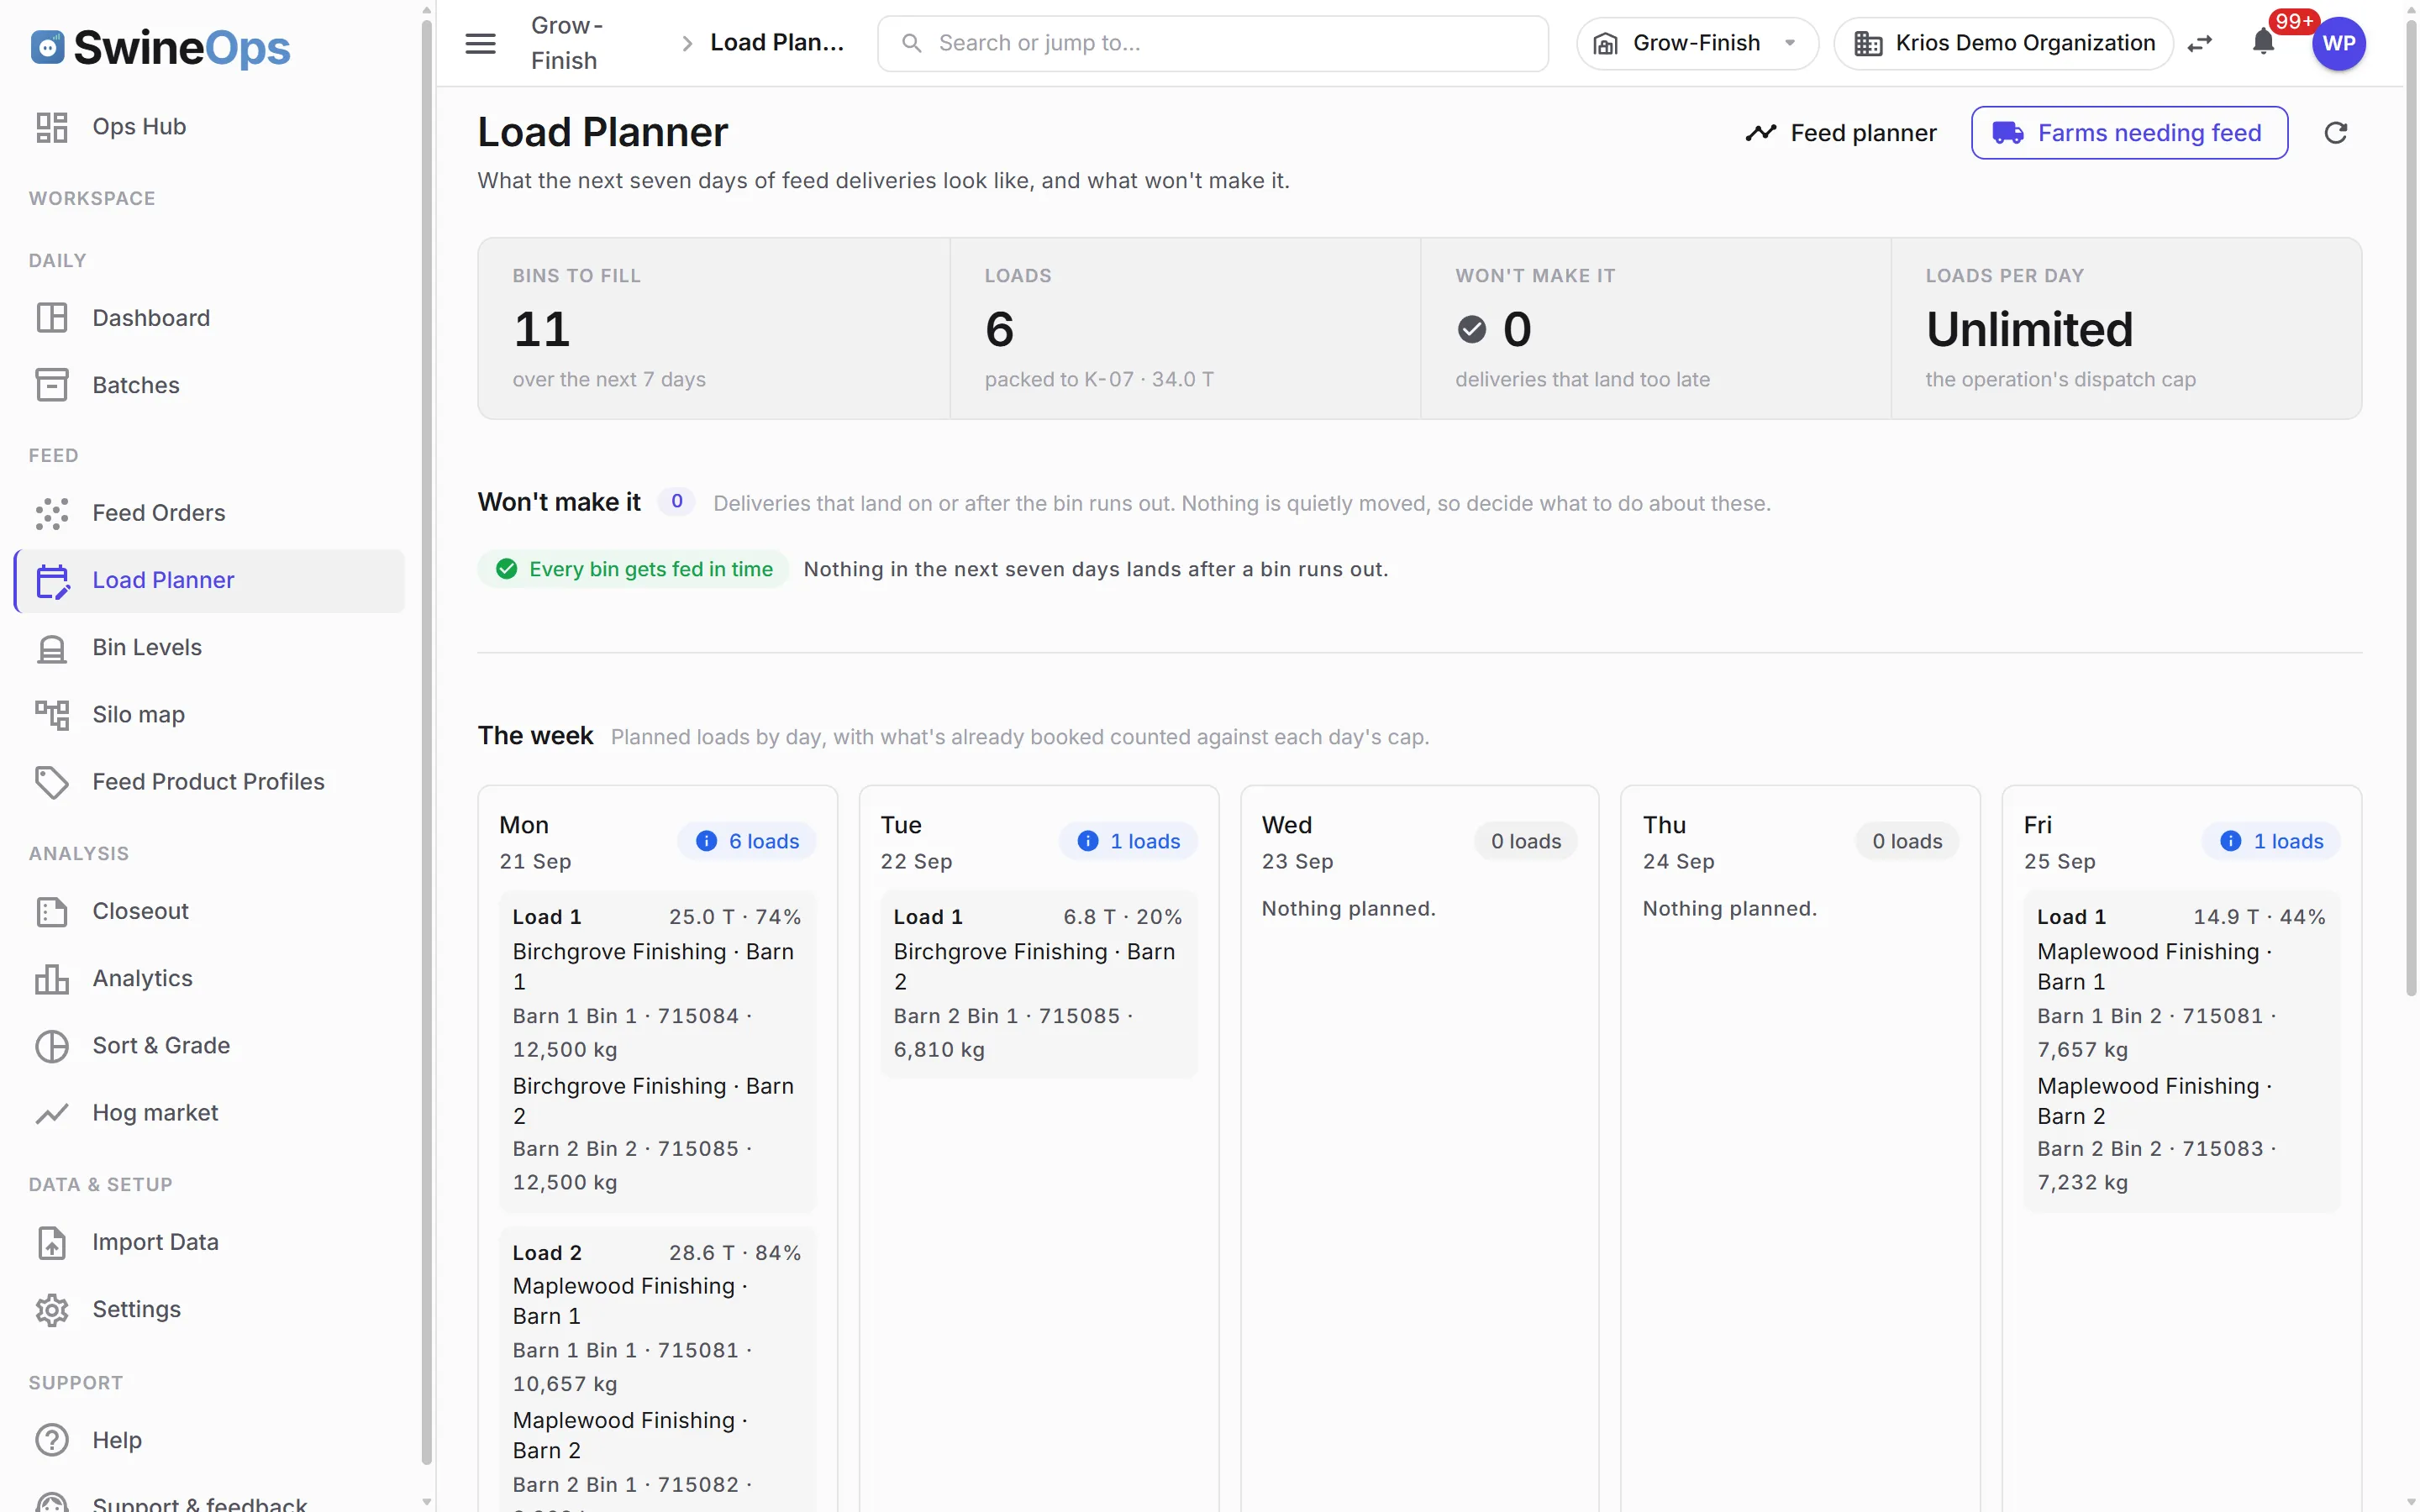
Task: Click the switch organization arrows icon
Action: pos(2200,44)
